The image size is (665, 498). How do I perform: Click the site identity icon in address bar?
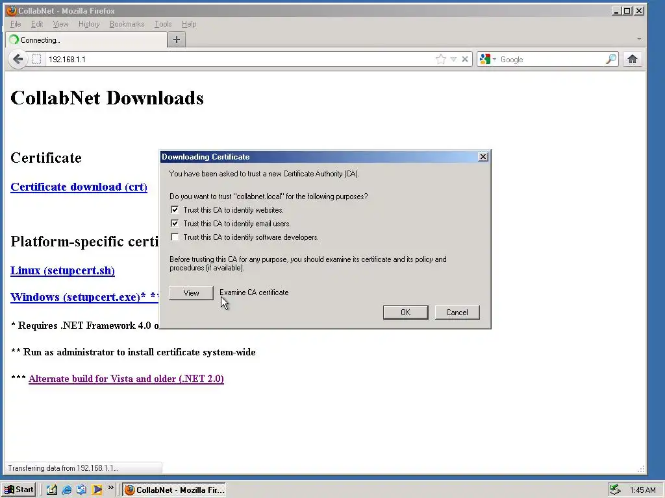(36, 59)
